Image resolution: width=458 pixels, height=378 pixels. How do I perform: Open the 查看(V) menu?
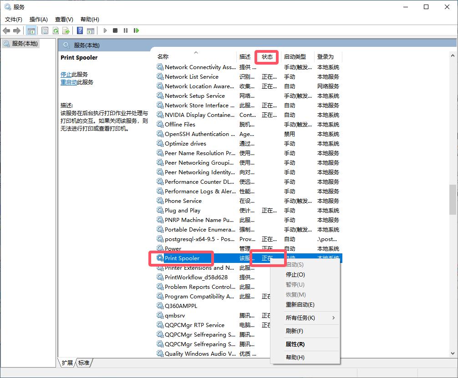pyautogui.click(x=63, y=19)
